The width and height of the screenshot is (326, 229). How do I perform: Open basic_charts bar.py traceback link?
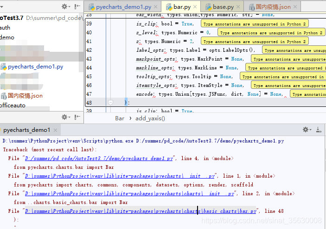pos(141,211)
